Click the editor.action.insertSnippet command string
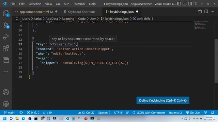The image size is (218, 122). click(84, 49)
